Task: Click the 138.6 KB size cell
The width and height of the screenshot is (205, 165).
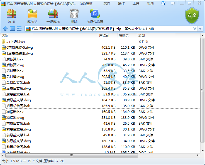Action: click(x=108, y=147)
